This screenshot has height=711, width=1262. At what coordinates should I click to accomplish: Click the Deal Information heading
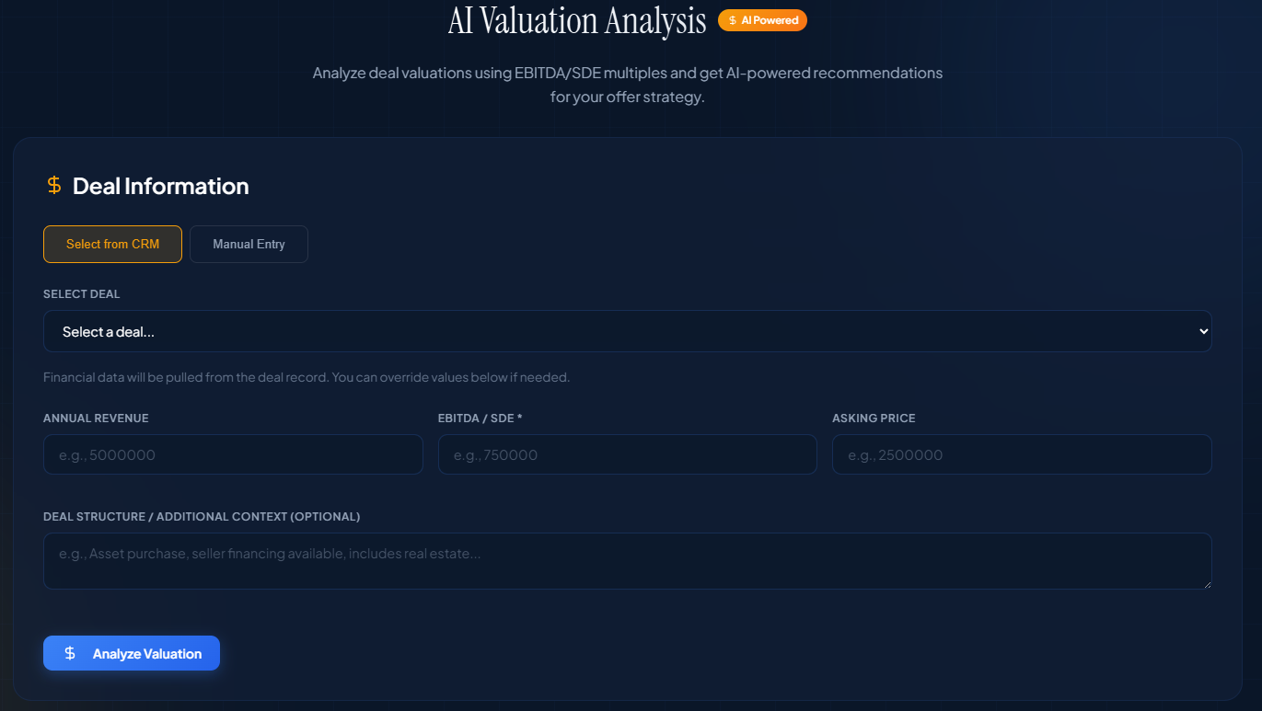coord(161,186)
